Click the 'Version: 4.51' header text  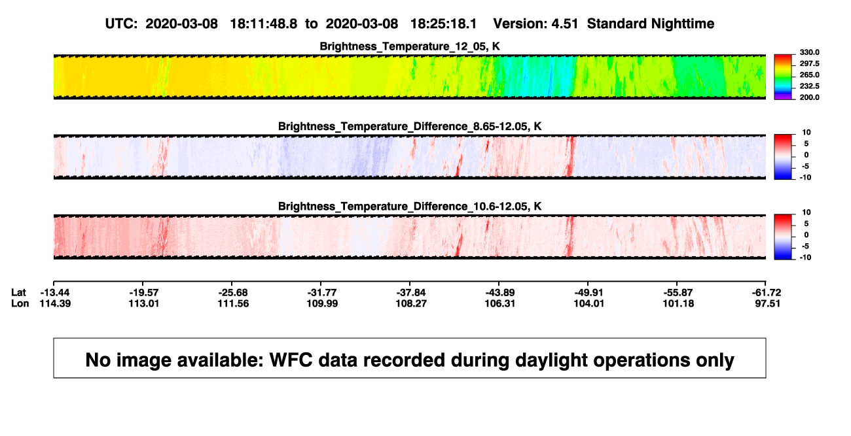(x=536, y=24)
